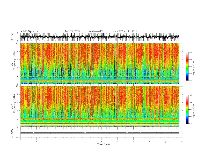
Task: Click the black ch.3 voltage trace
Action: [x=100, y=133]
